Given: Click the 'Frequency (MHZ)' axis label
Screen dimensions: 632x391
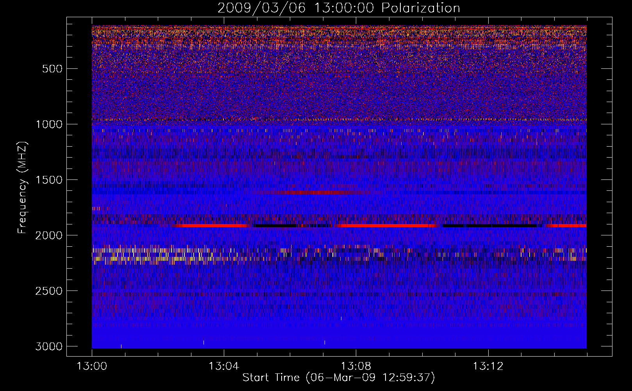Looking at the screenshot, I should click(x=23, y=188).
